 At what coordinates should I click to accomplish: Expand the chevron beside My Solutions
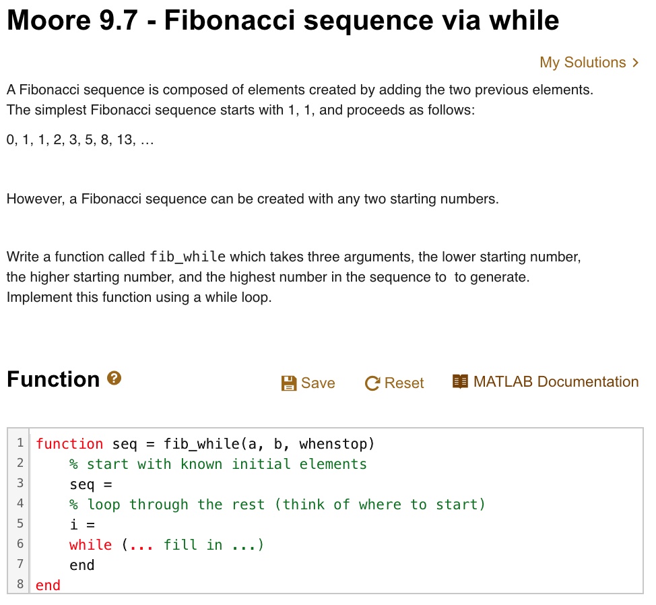click(635, 63)
